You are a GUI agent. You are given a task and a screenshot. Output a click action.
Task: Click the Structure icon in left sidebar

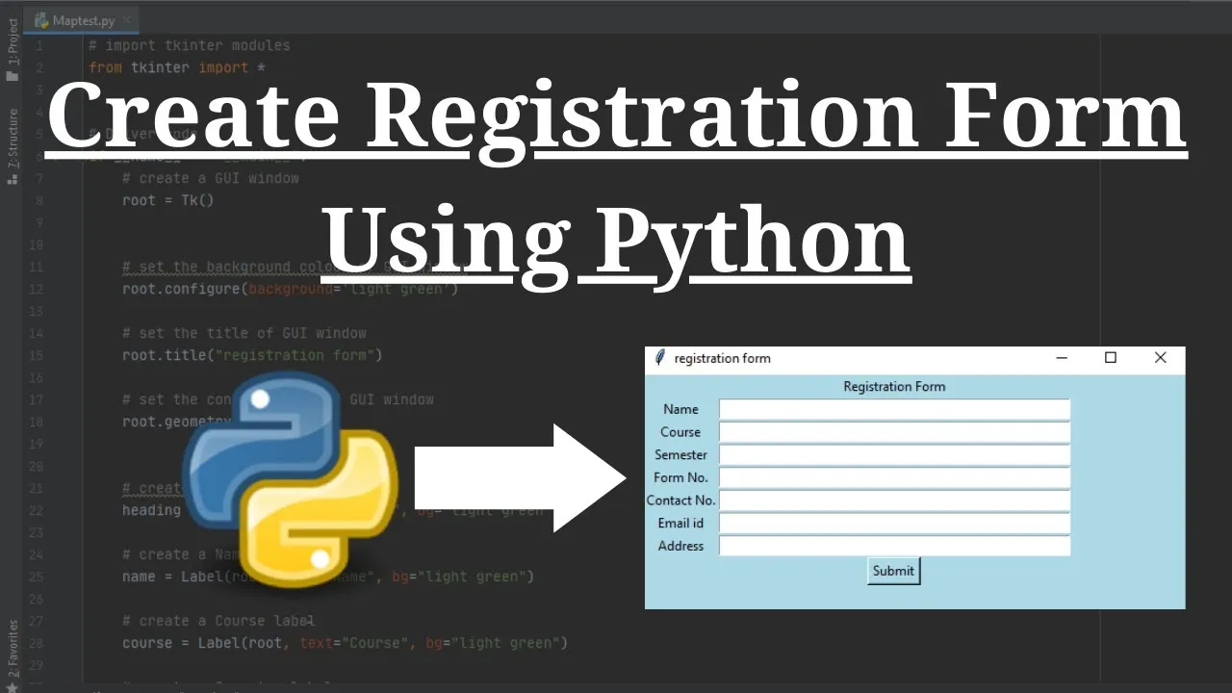[x=12, y=178]
